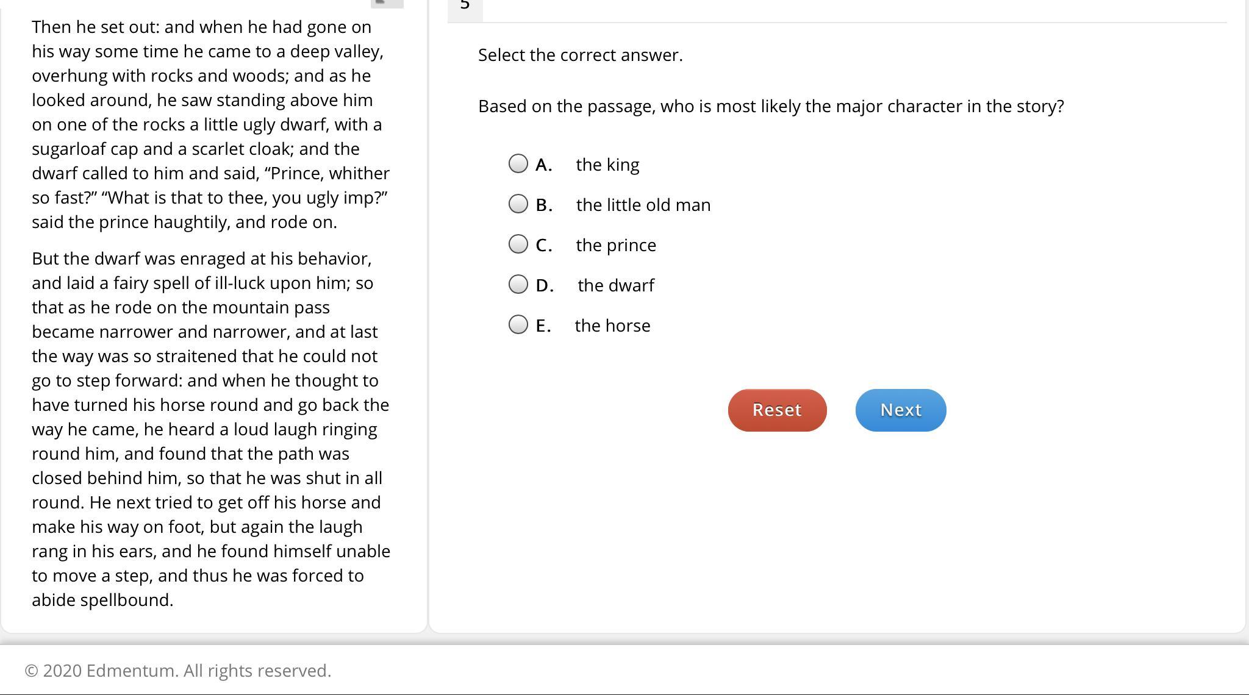Click the question number 5 tab
Screen dimensions: 1249x695
coord(465,7)
